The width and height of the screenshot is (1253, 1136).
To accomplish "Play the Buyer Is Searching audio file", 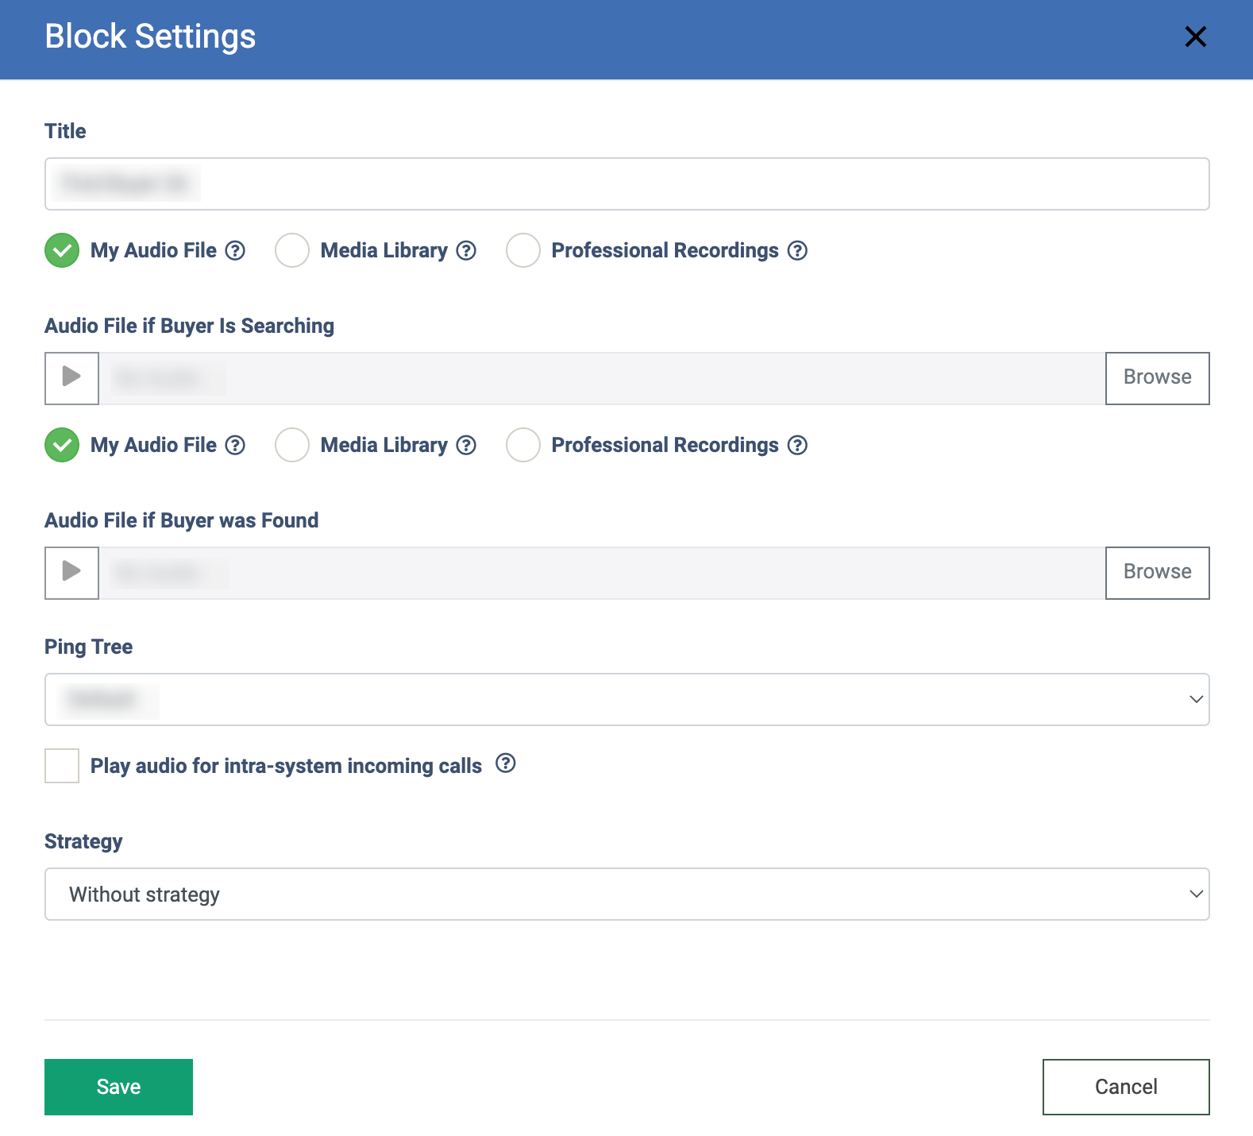I will pyautogui.click(x=71, y=377).
